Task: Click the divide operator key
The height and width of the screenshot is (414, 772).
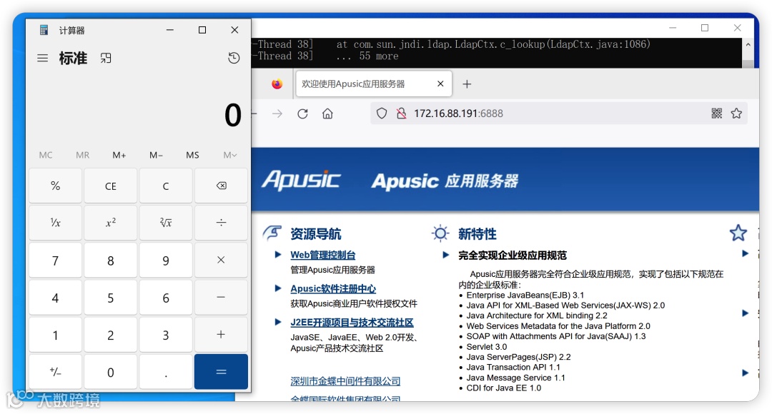Action: [221, 223]
